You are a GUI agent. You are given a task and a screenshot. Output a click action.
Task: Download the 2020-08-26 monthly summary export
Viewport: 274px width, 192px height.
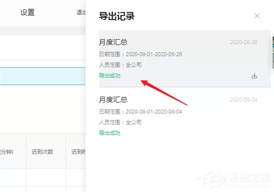(254, 76)
